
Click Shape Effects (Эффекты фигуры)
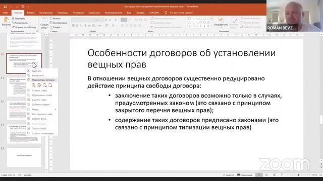(x=251, y=27)
